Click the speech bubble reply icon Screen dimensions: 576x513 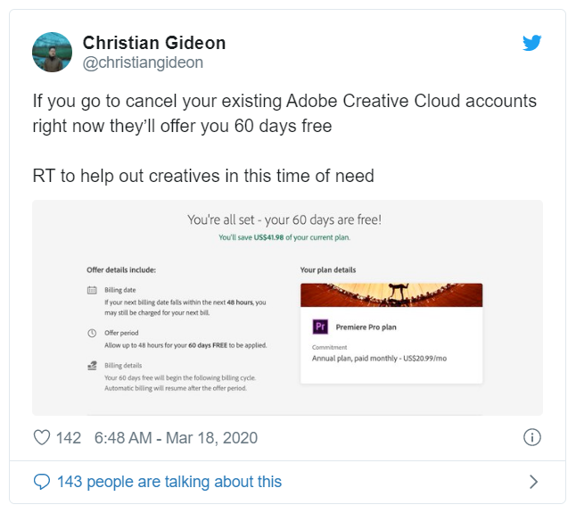point(42,482)
